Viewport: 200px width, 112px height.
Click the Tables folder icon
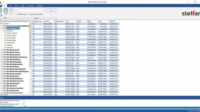[x=3, y=24]
